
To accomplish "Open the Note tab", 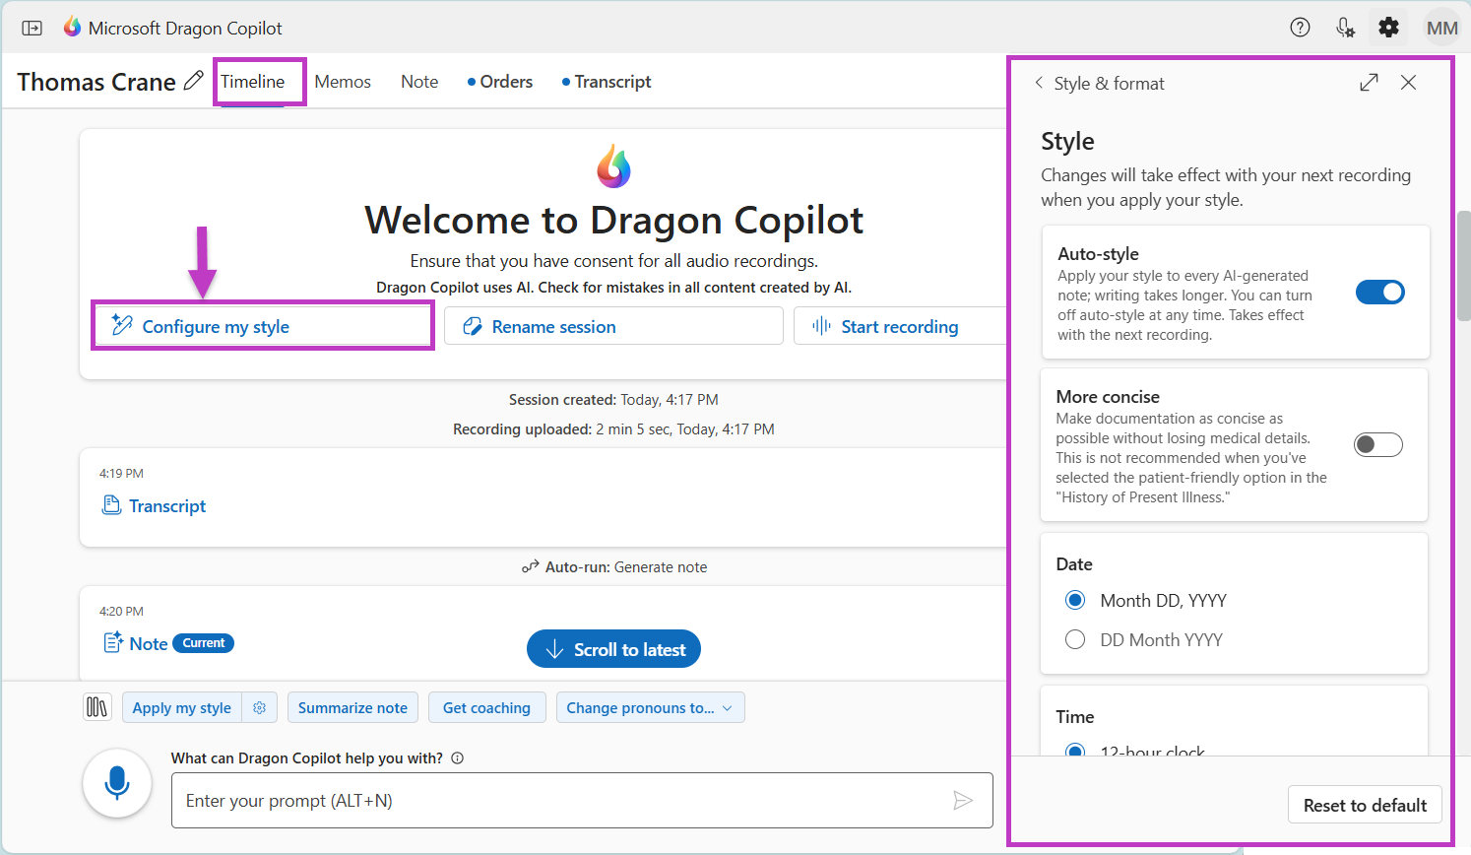I will [419, 82].
